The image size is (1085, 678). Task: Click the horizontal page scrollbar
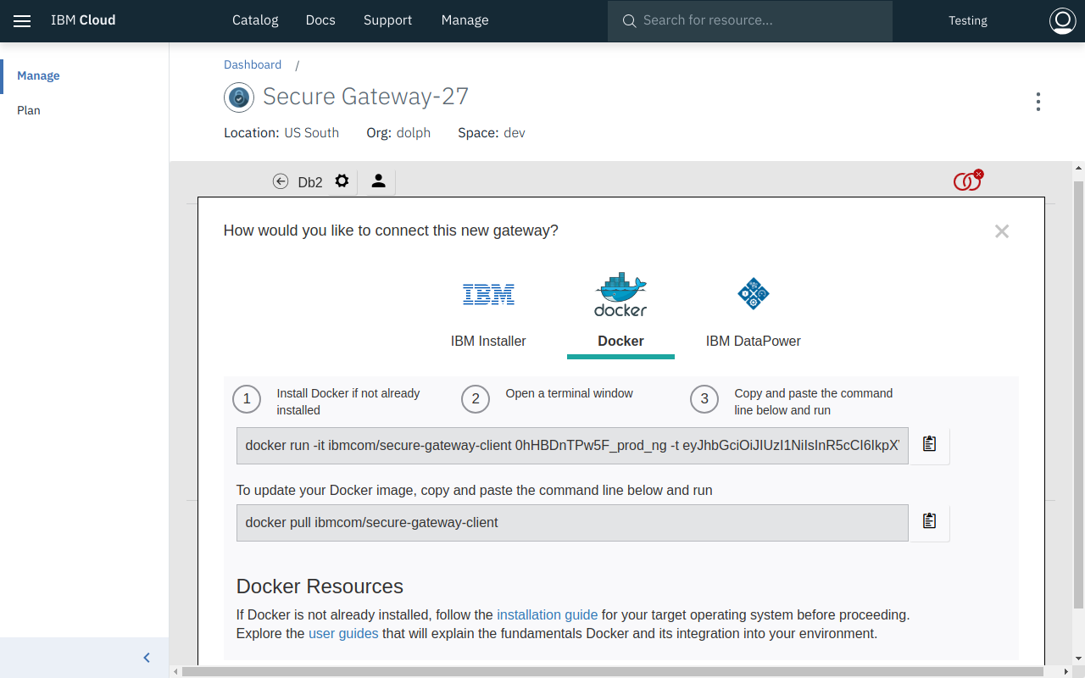(612, 671)
